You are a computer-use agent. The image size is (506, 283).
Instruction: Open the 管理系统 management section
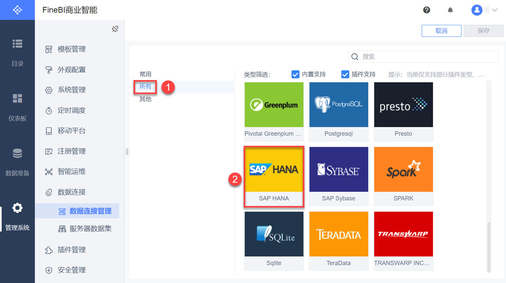17,217
